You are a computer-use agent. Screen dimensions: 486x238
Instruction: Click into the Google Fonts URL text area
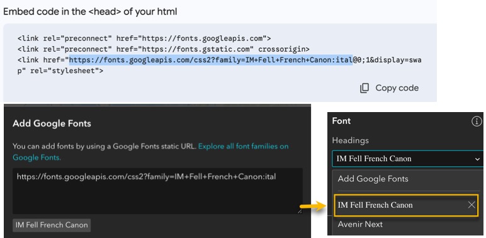(157, 191)
